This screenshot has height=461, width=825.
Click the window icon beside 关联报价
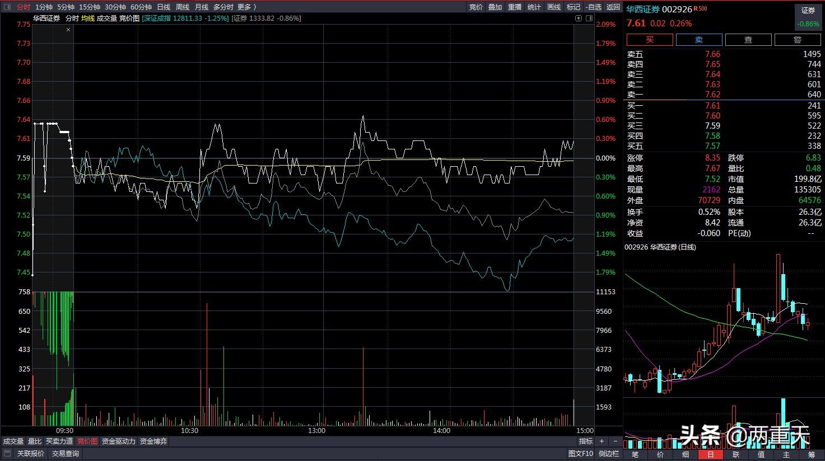click(x=8, y=454)
